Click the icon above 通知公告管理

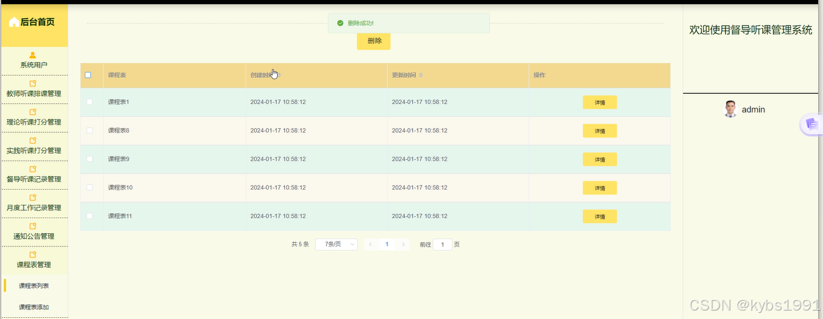[x=33, y=227]
